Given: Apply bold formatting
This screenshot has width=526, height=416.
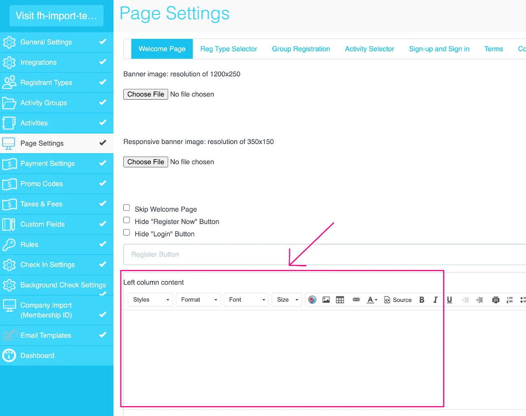Looking at the screenshot, I should click(422, 300).
